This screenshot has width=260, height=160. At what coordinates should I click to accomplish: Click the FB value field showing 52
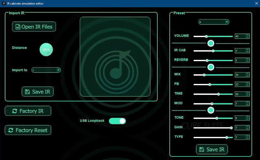pyautogui.click(x=242, y=85)
